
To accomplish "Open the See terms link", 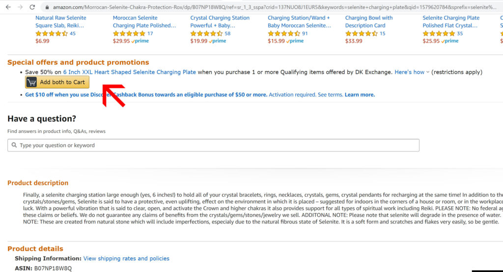I will (330, 95).
